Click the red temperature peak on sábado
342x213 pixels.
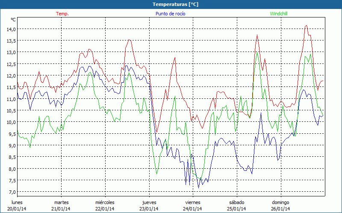257,35
